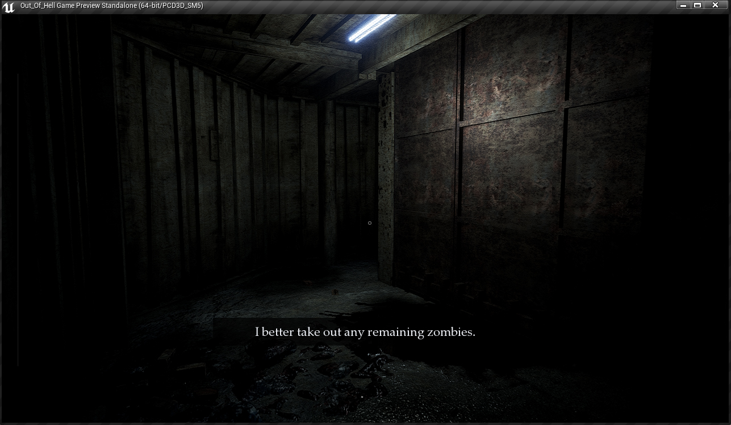Viewport: 731px width, 425px height.
Task: Click the box mounted on left wall
Action: coord(214,145)
